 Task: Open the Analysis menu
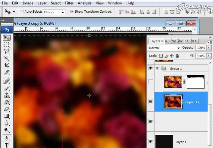coord(85,3)
